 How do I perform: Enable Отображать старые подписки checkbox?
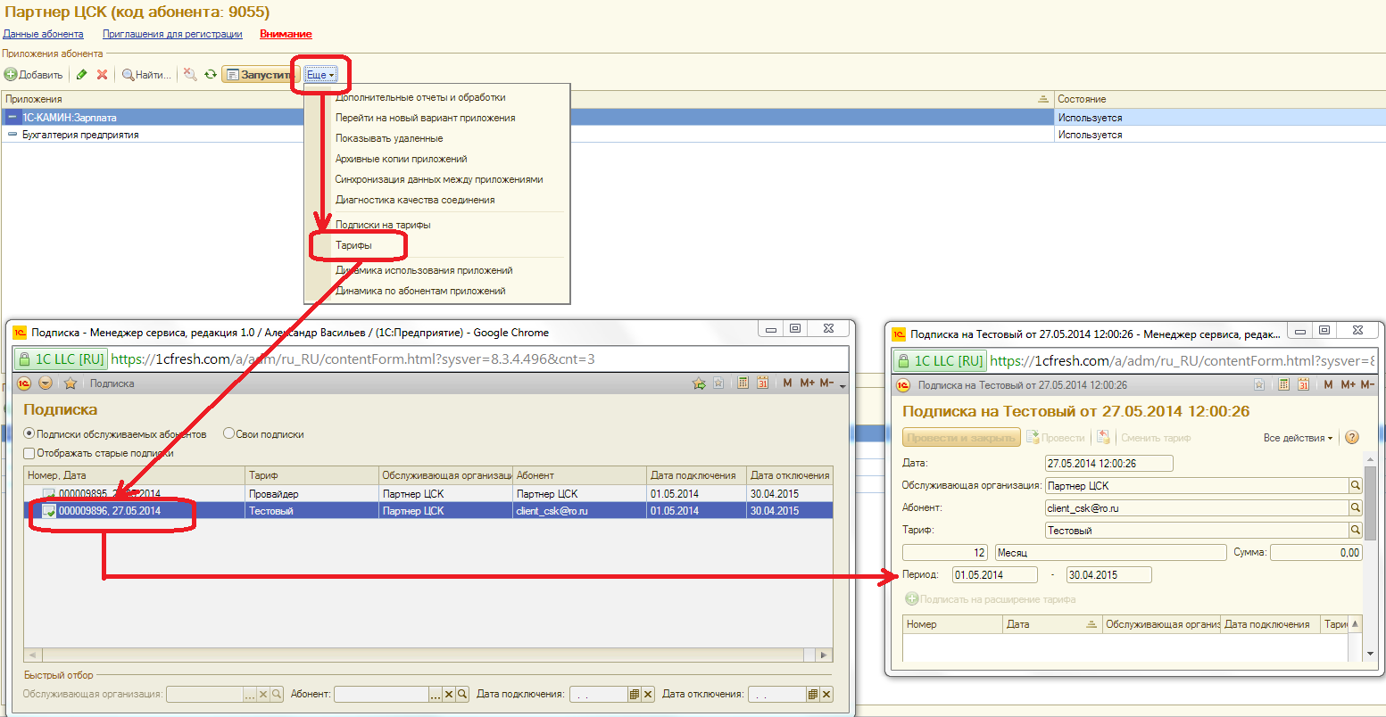tap(29, 453)
